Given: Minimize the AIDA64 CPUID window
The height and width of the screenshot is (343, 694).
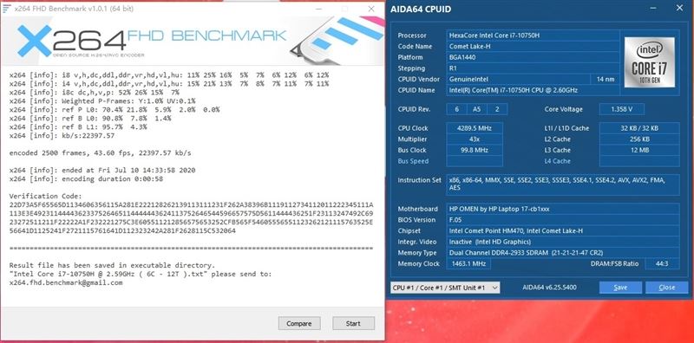Looking at the screenshot, I should coord(654,8).
